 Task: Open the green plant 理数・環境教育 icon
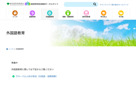[x=68, y=13]
